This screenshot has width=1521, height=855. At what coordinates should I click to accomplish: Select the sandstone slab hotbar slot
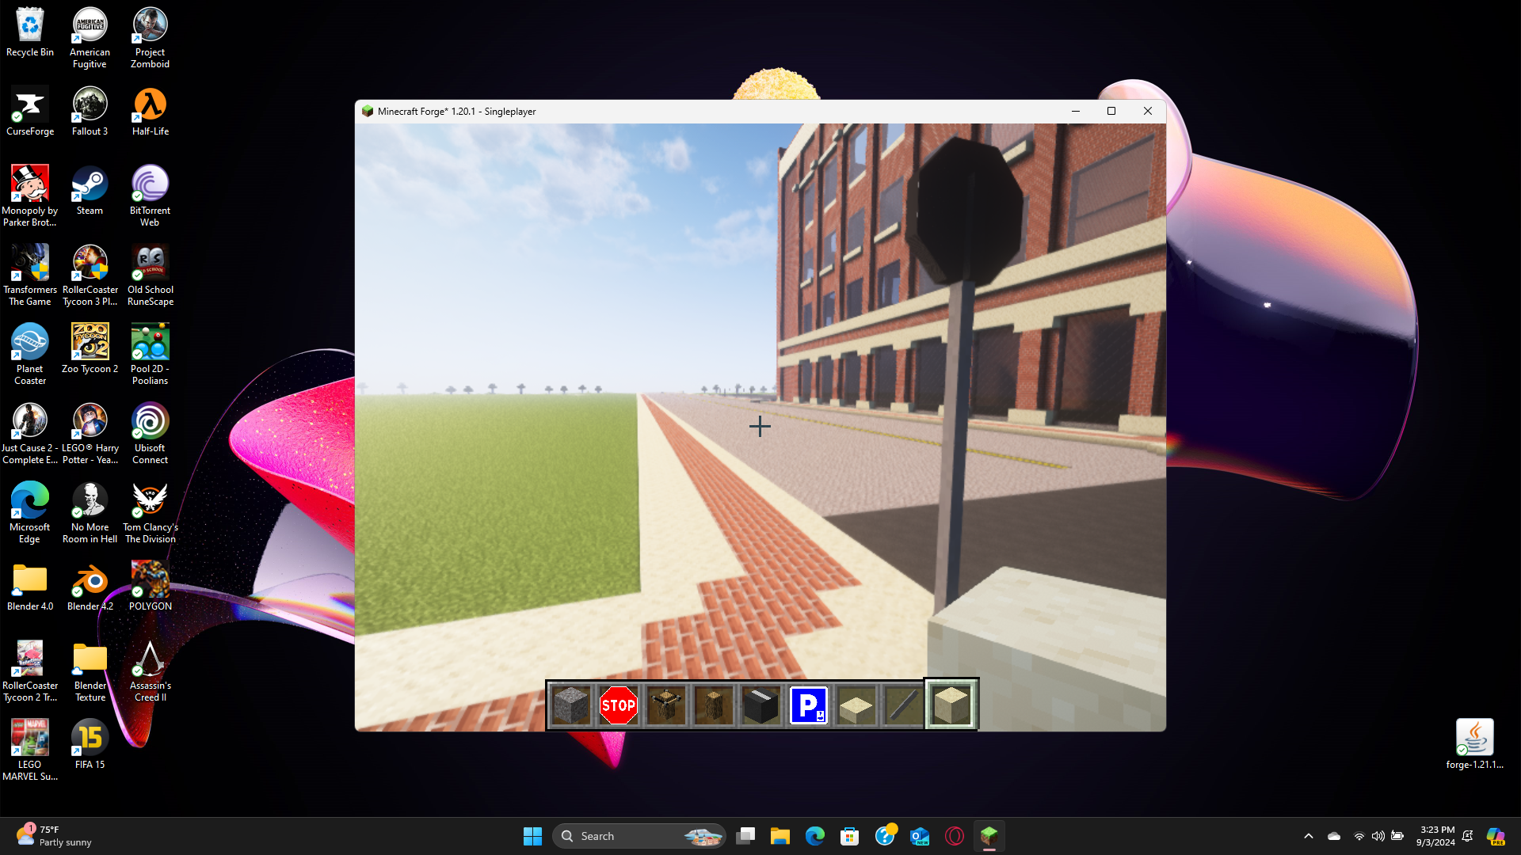(x=856, y=705)
